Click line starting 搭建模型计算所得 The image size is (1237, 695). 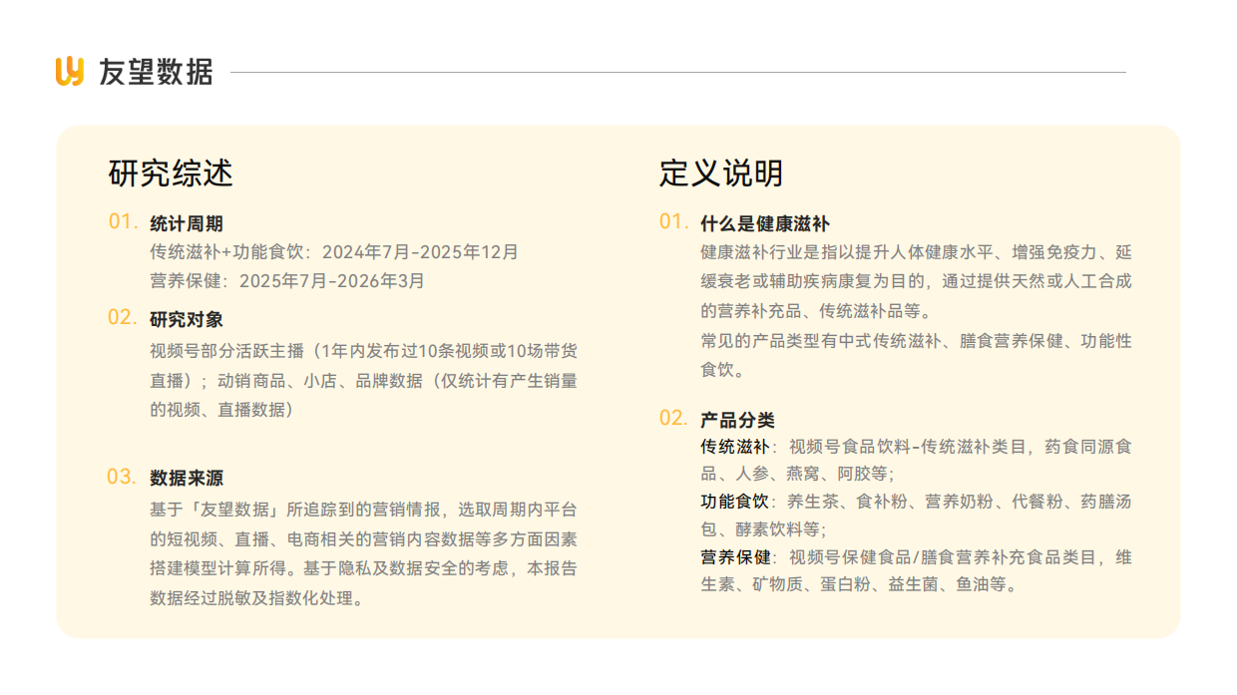click(363, 568)
